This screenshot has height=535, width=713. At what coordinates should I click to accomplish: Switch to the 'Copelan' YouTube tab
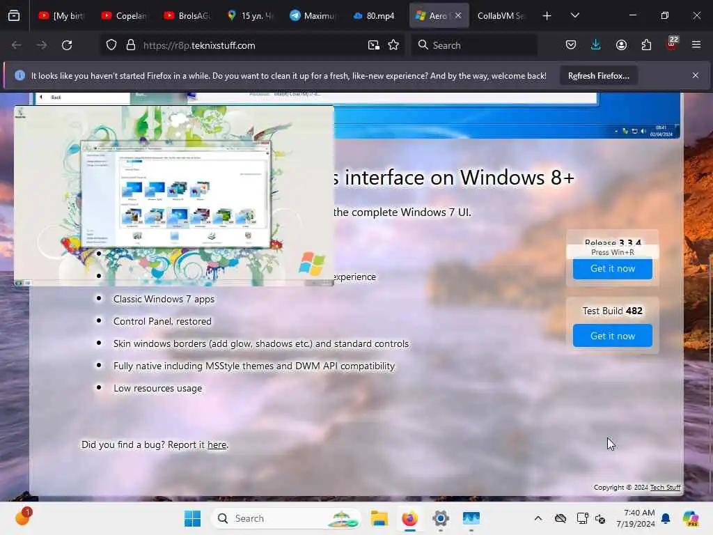pyautogui.click(x=125, y=15)
